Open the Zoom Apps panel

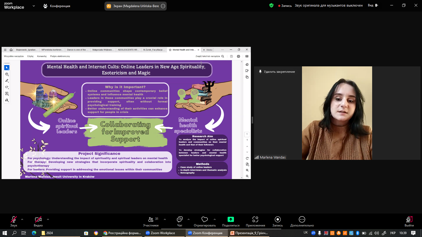[255, 221]
